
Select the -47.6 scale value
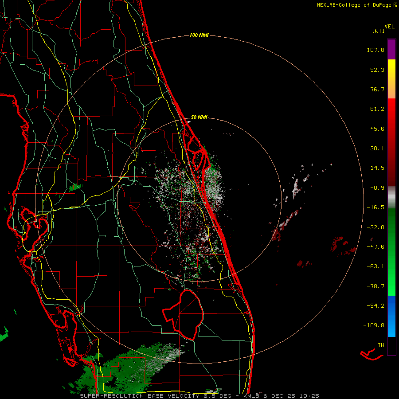pyautogui.click(x=376, y=247)
